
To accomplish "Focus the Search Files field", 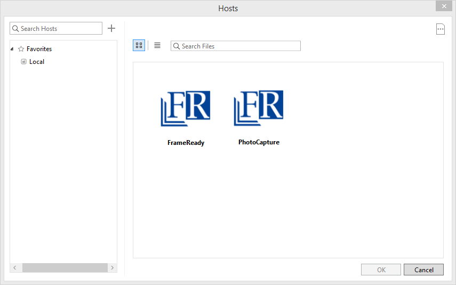I will tap(236, 46).
